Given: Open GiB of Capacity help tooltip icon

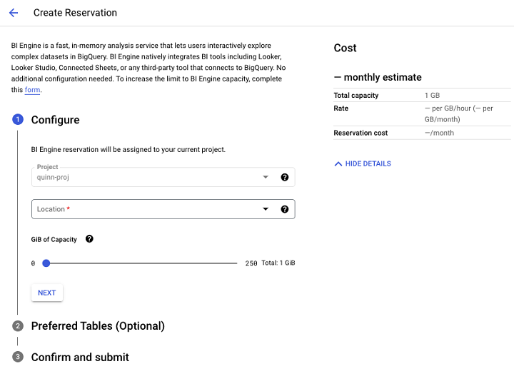Looking at the screenshot, I should pos(89,239).
